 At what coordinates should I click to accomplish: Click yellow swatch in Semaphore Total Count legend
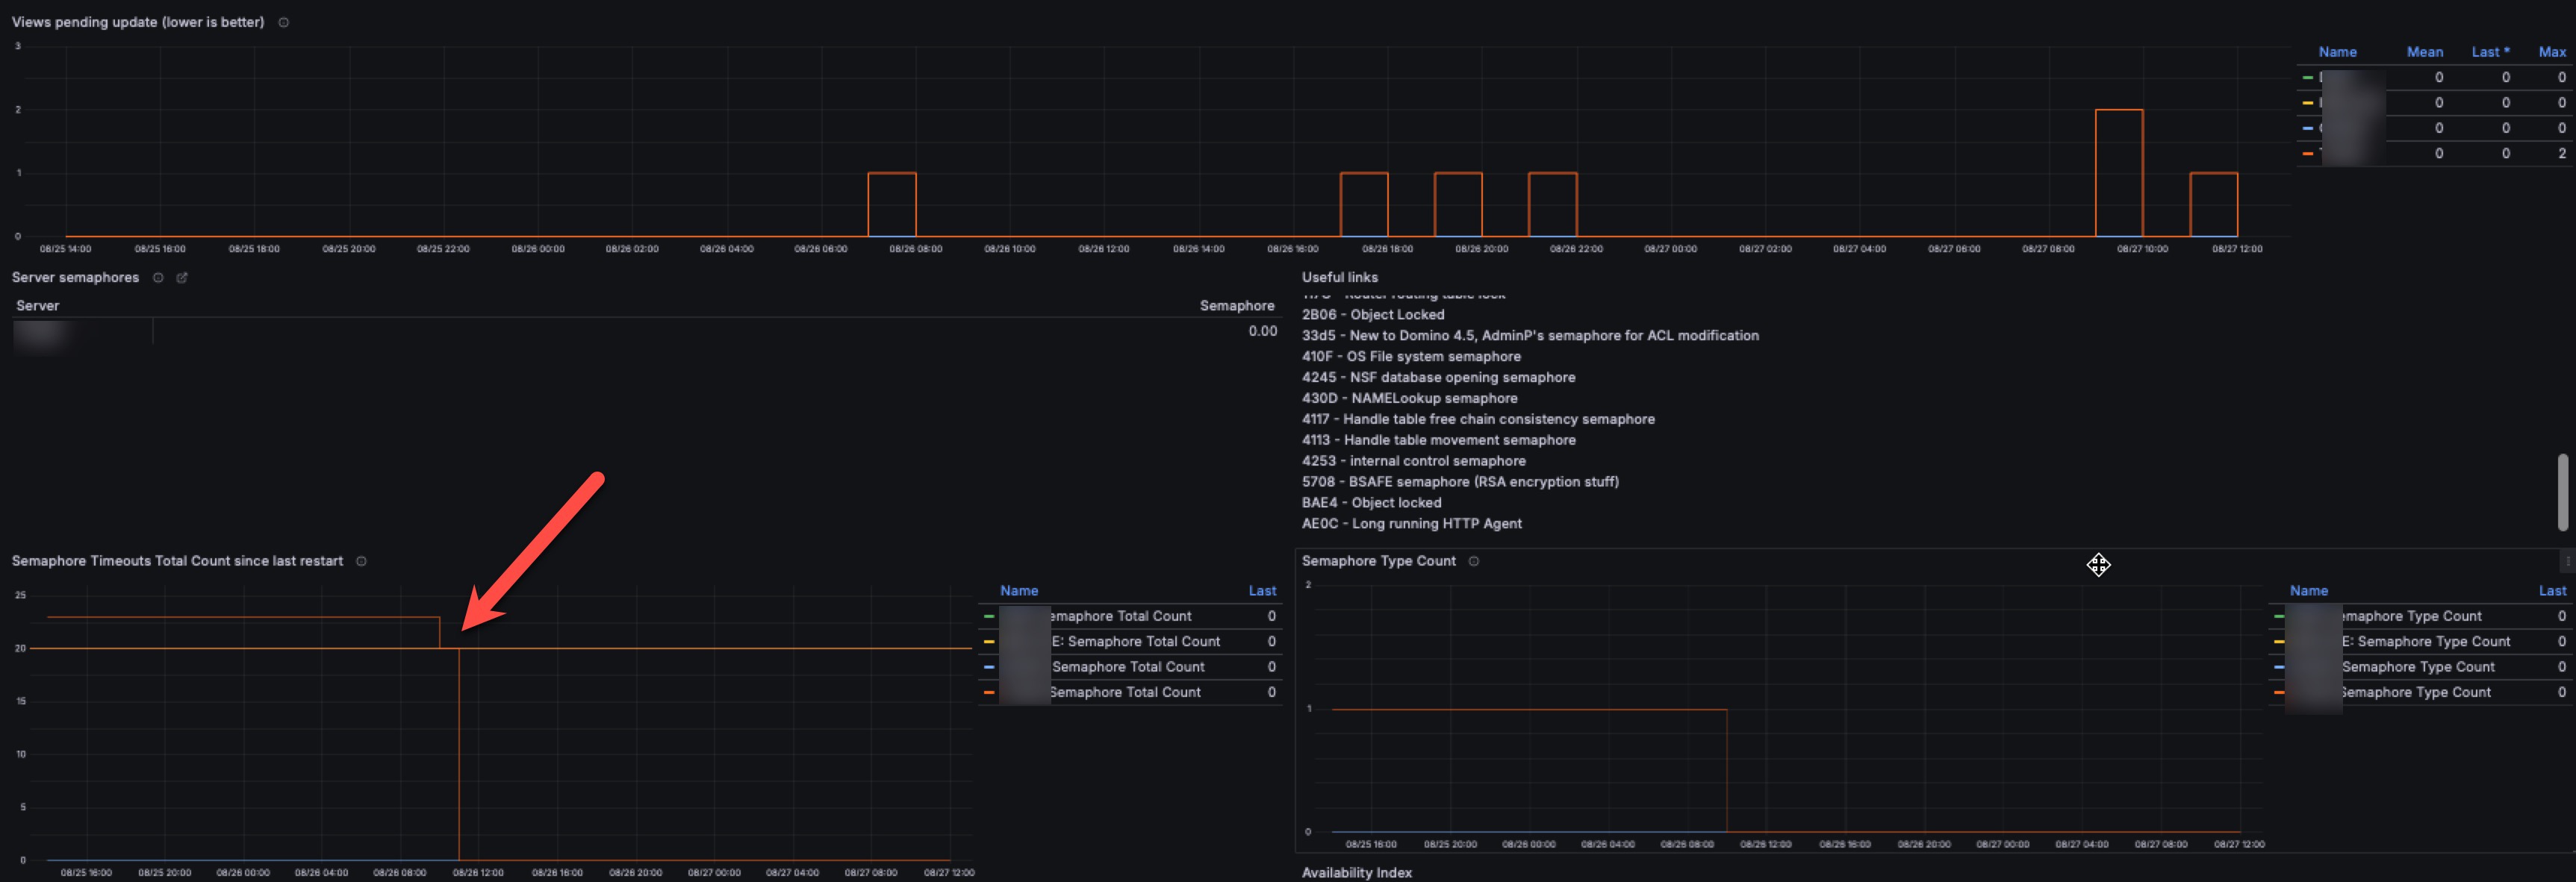(x=989, y=641)
